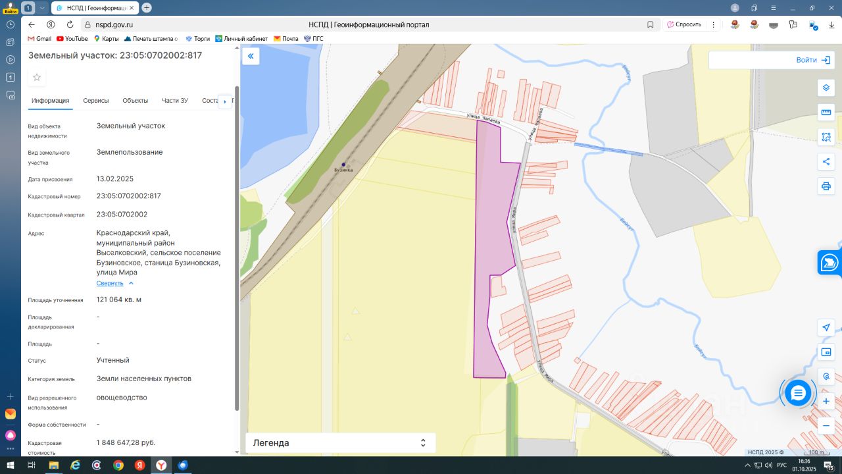Switch to the Сервисы tab
Viewport: 842px width, 474px height.
tap(96, 101)
